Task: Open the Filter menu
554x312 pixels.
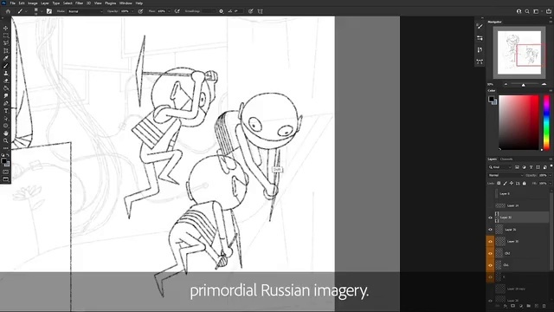Action: point(79,3)
